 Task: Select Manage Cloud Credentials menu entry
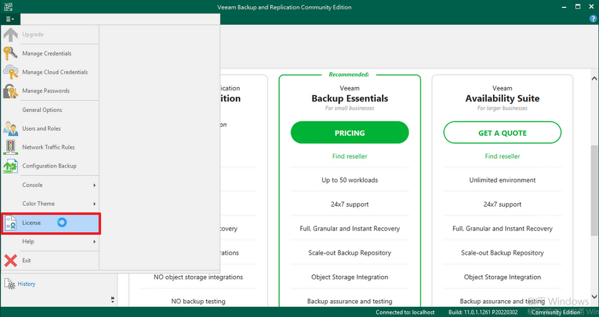51,72
